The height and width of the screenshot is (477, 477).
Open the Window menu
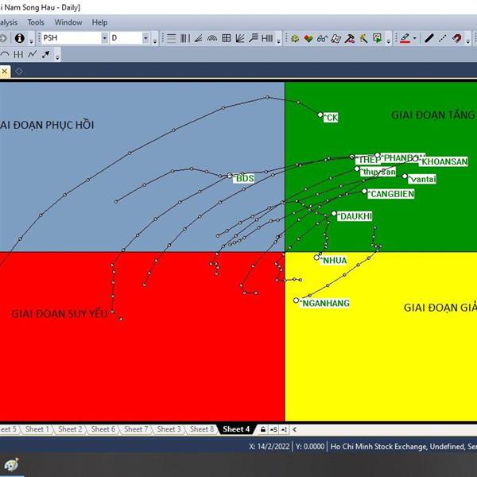(68, 22)
